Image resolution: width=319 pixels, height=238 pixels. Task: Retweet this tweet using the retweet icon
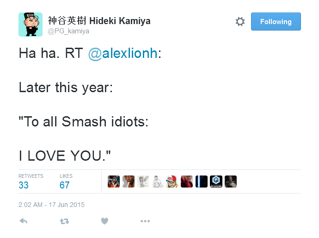coord(64,221)
